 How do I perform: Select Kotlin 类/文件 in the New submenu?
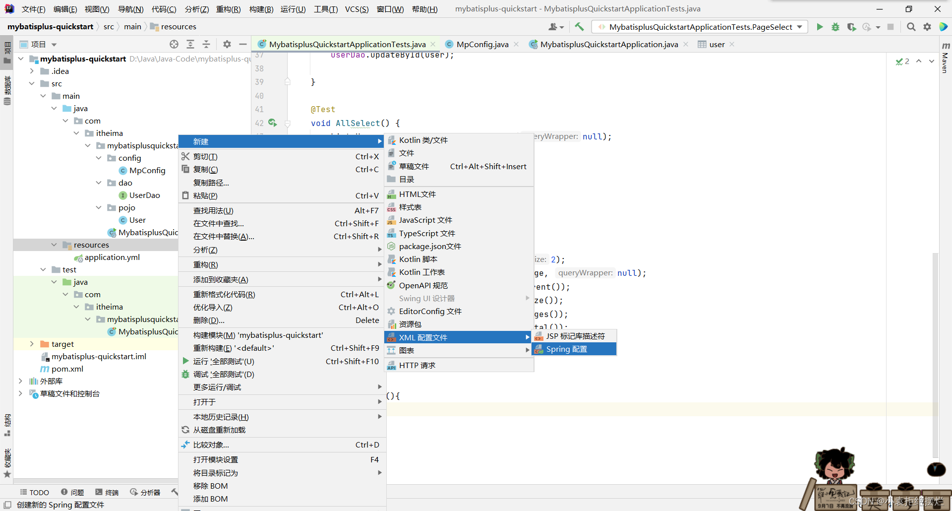pos(459,140)
